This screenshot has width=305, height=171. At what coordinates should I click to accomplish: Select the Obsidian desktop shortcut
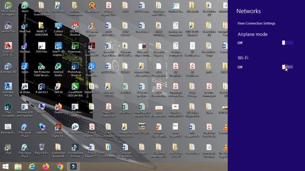pyautogui.click(x=25, y=47)
